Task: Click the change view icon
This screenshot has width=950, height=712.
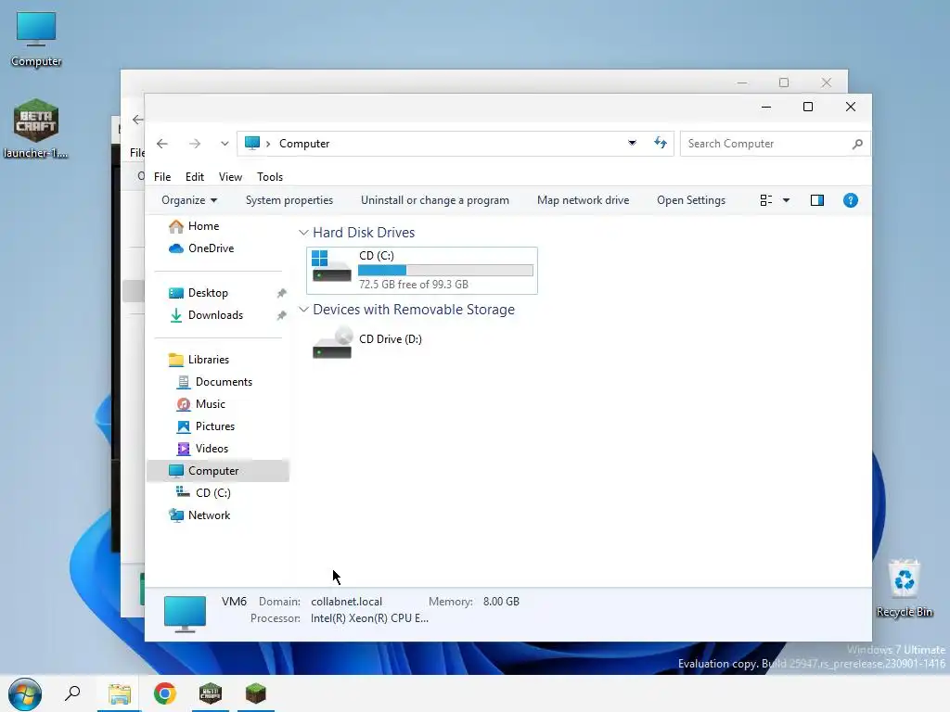Action: point(765,200)
